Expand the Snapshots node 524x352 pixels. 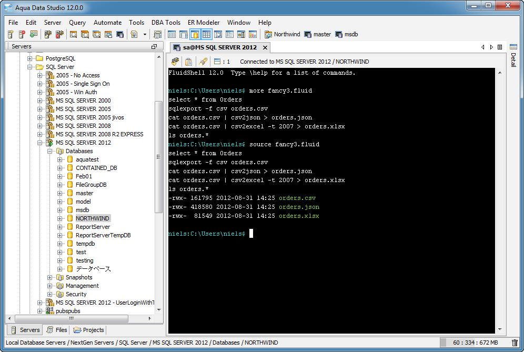(50, 277)
